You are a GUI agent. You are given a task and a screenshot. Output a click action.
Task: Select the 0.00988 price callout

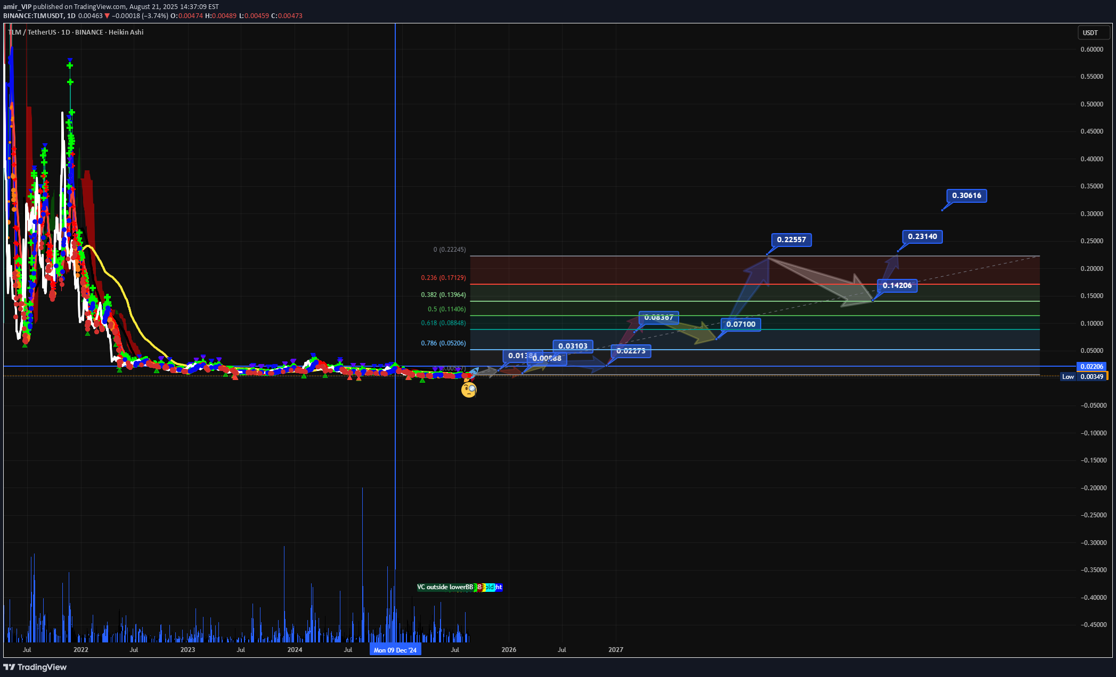547,358
